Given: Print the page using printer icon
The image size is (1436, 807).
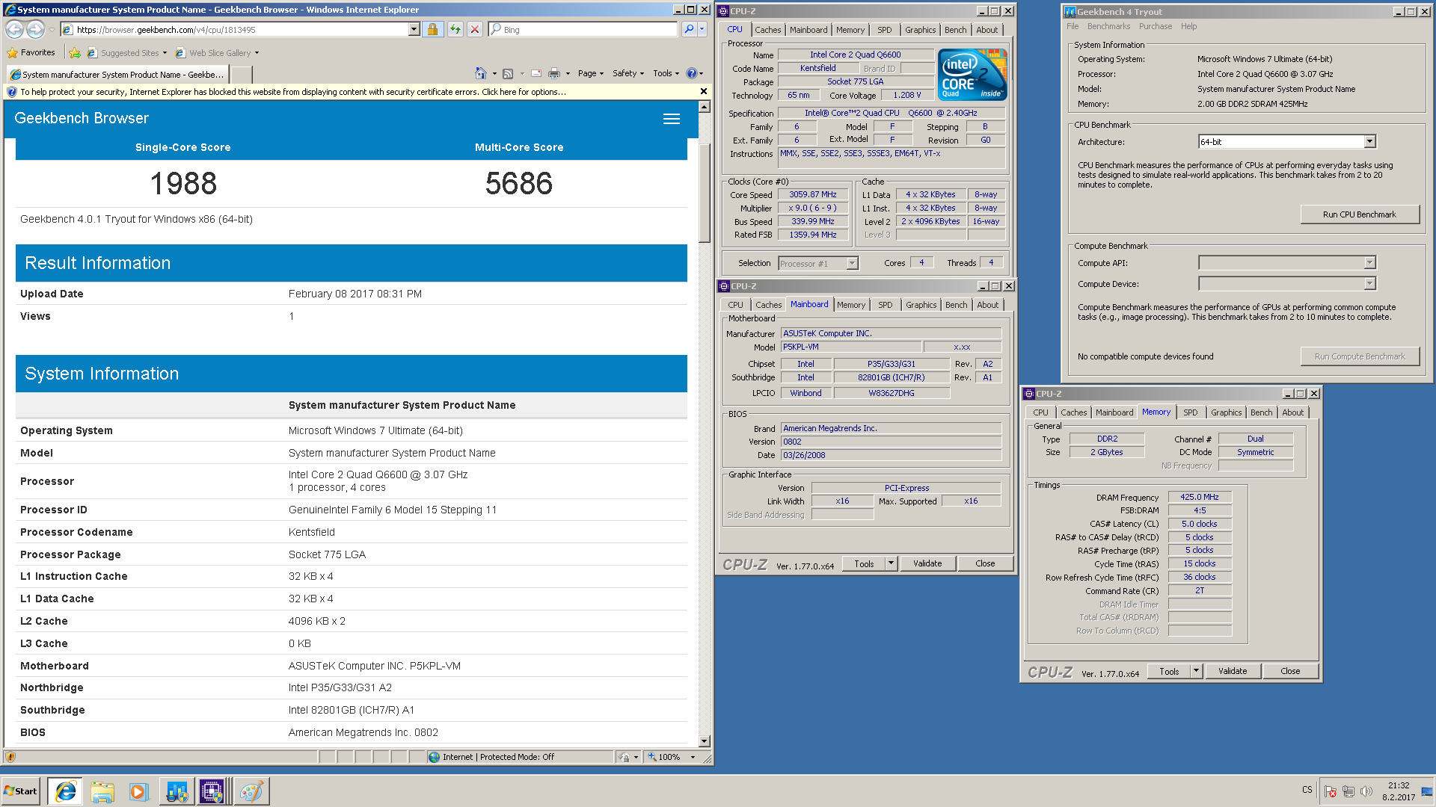Looking at the screenshot, I should [x=554, y=73].
